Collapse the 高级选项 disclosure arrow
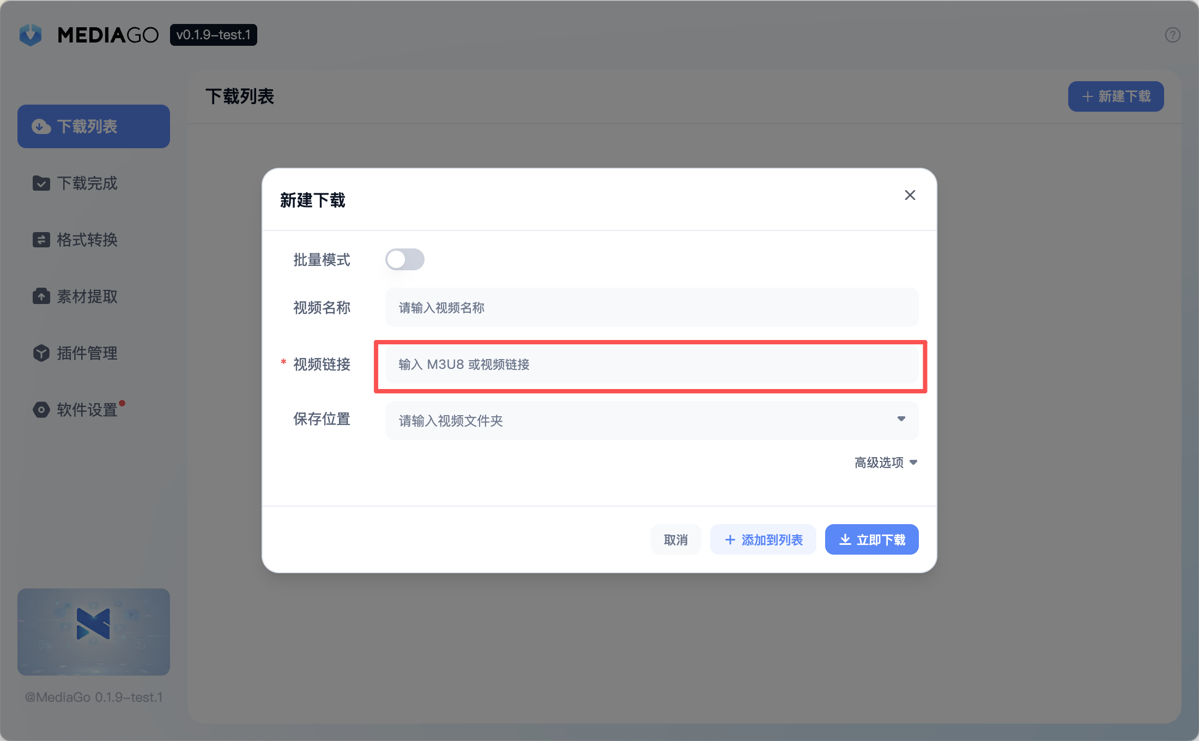This screenshot has height=741, width=1199. (x=913, y=463)
